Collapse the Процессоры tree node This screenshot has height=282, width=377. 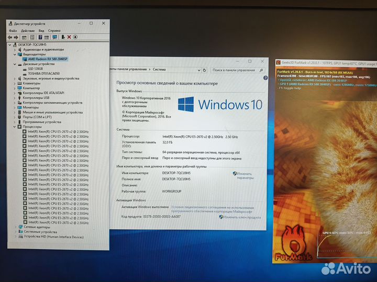14,126
